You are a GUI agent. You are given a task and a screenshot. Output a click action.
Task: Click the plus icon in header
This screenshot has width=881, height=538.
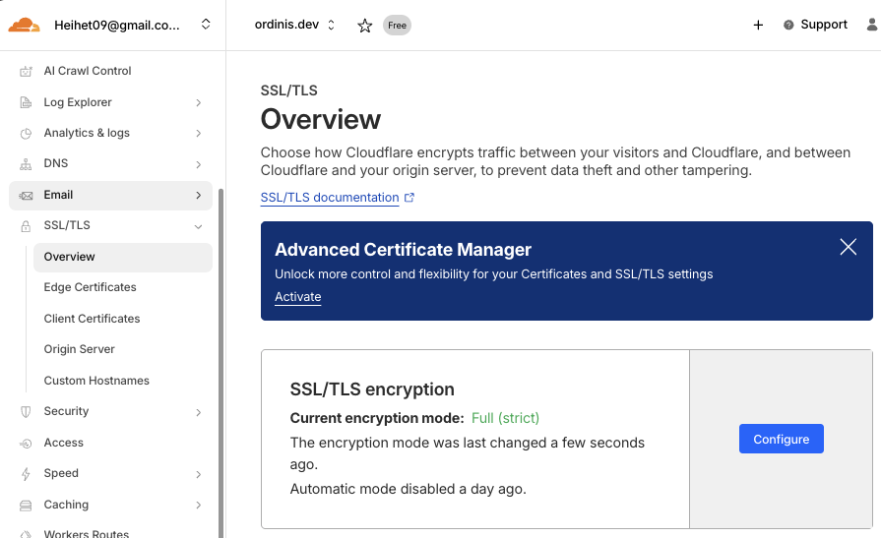(x=758, y=26)
